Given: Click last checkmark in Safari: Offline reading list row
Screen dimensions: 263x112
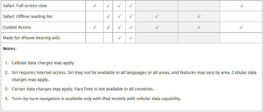Looking at the screenshot, I should [x=199, y=16].
